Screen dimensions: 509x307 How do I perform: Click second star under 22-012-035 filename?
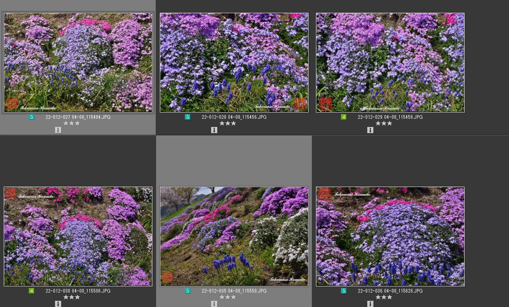coord(228,297)
